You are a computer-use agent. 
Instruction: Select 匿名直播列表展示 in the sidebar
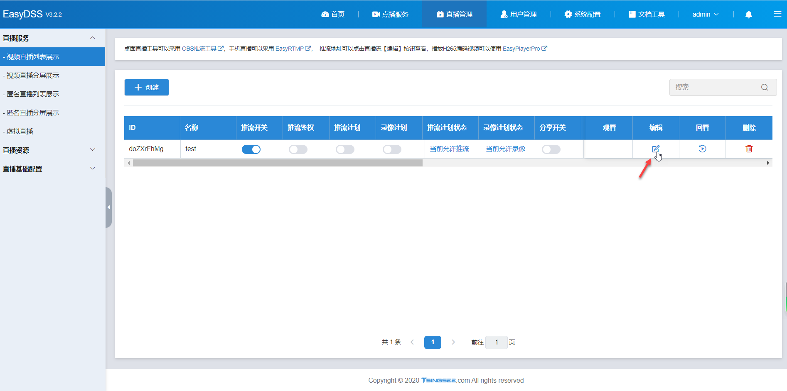(31, 94)
